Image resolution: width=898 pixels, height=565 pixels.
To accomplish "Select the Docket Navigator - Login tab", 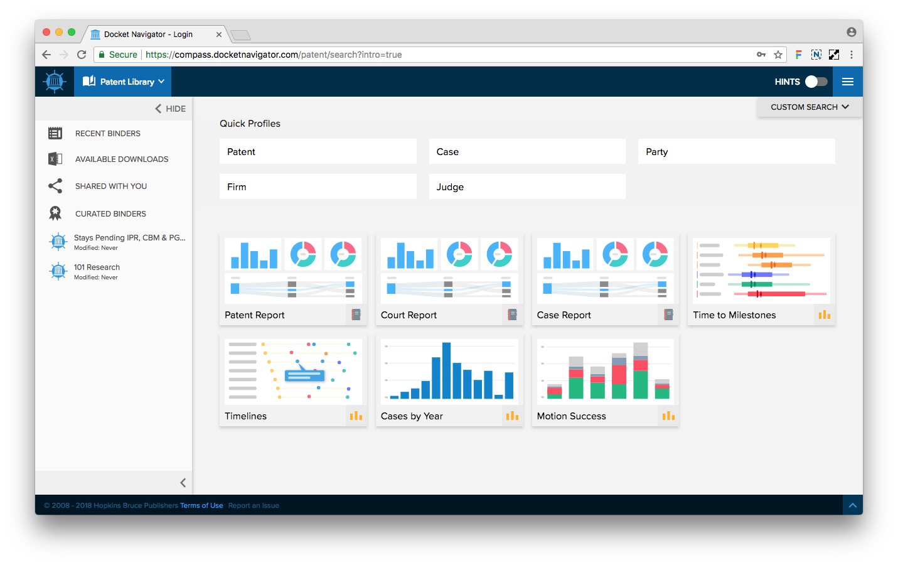I will [155, 35].
